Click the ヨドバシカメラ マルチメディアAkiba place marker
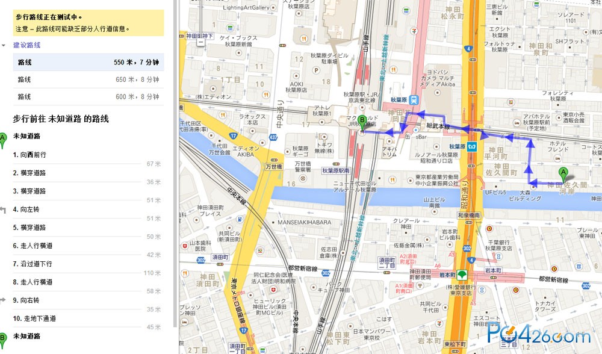Screen dimensions: 602x354 (x=437, y=93)
